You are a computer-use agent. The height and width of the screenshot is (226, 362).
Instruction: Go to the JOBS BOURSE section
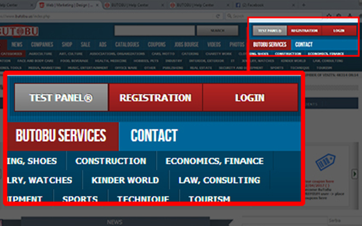(x=186, y=45)
